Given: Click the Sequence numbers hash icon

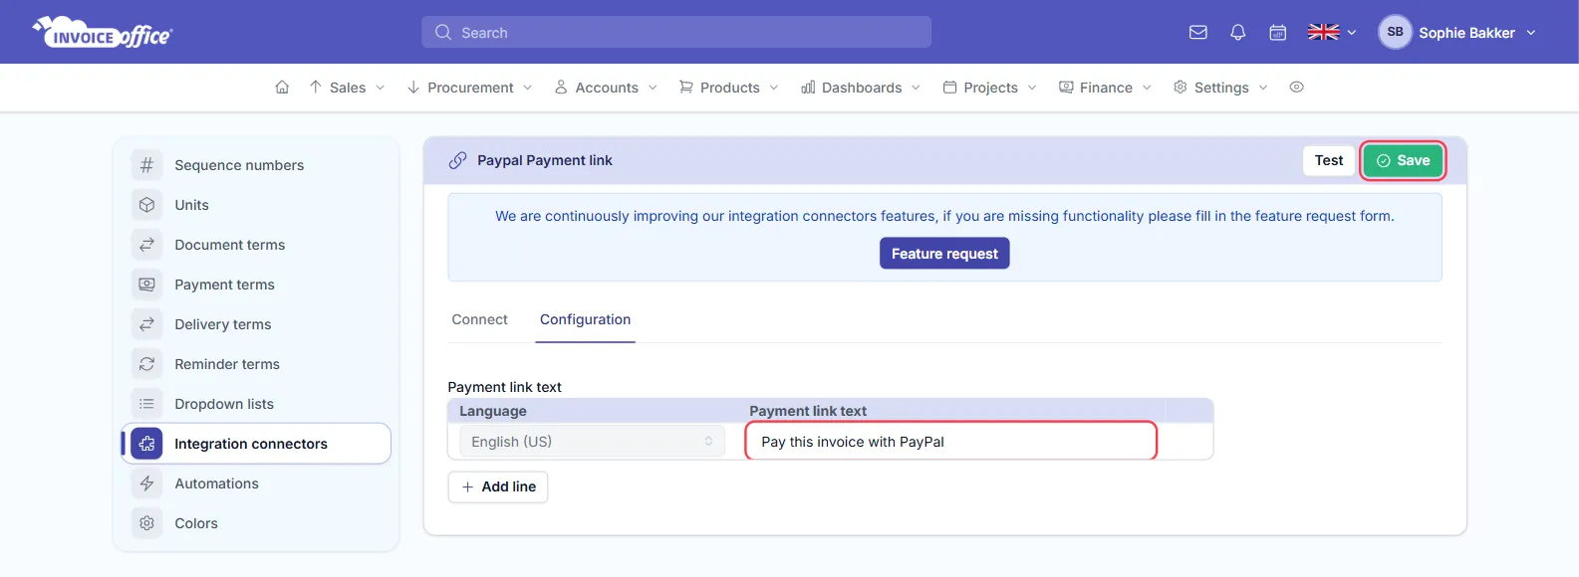Looking at the screenshot, I should click(146, 165).
